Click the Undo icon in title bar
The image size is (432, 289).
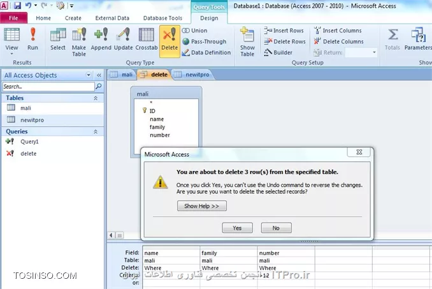click(x=28, y=5)
